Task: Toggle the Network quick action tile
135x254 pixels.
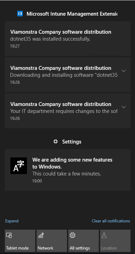Action: point(52,241)
